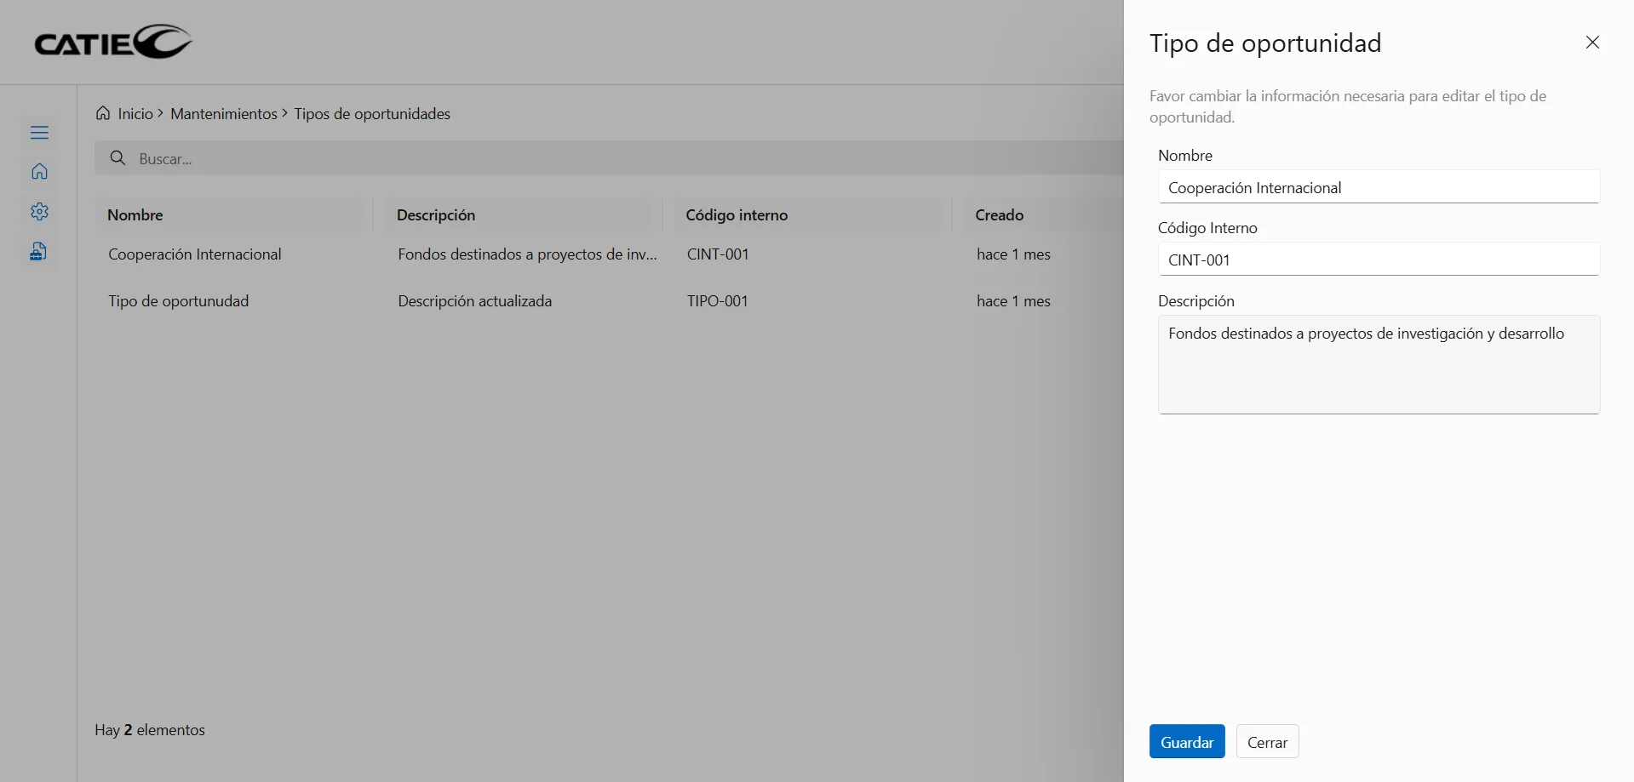Click the reports document icon in sidebar
1634x782 pixels.
click(39, 252)
